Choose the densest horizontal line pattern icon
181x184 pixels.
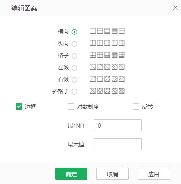(122, 31)
